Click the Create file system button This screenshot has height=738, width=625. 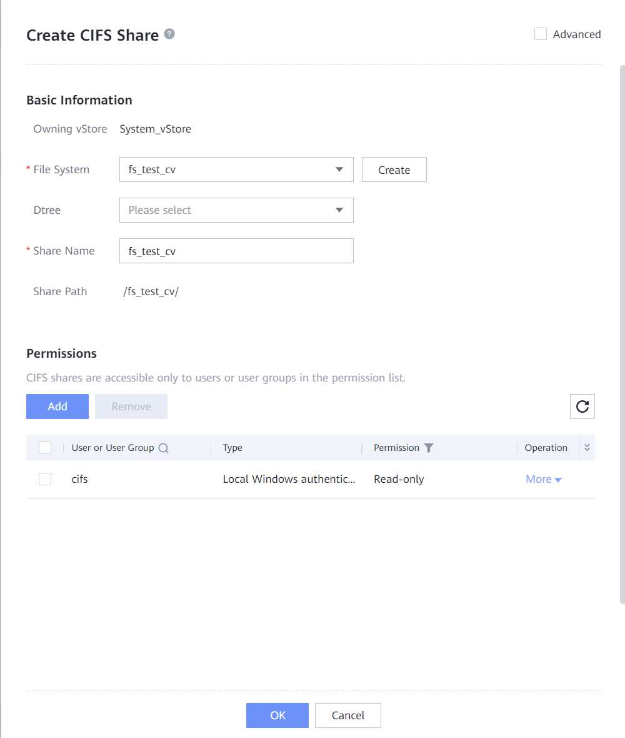click(394, 169)
